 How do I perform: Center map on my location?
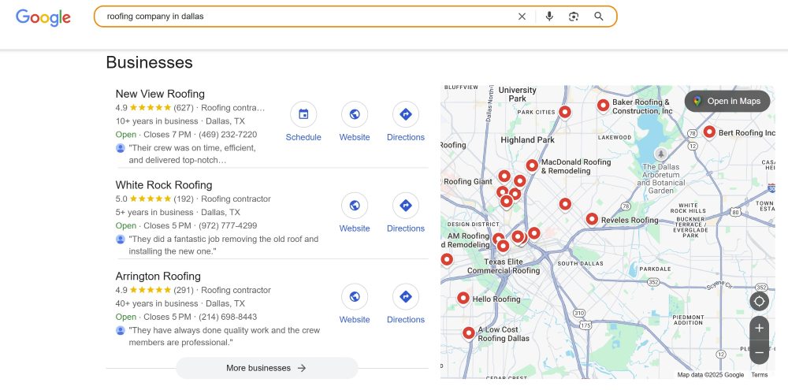pos(759,301)
